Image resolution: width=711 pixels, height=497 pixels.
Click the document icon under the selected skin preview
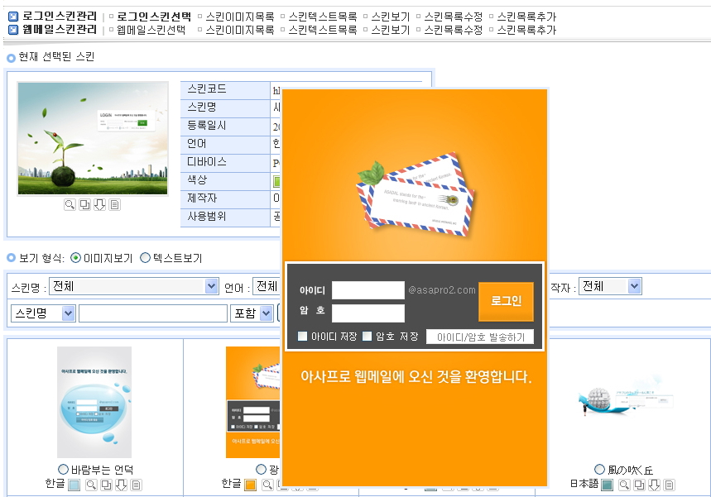(x=114, y=204)
